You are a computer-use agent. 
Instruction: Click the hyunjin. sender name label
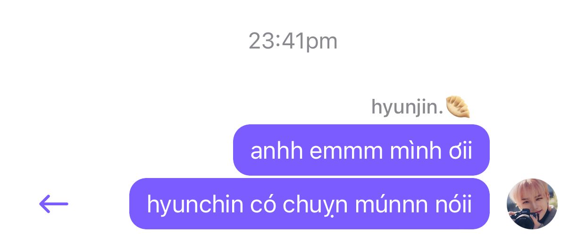tap(408, 107)
